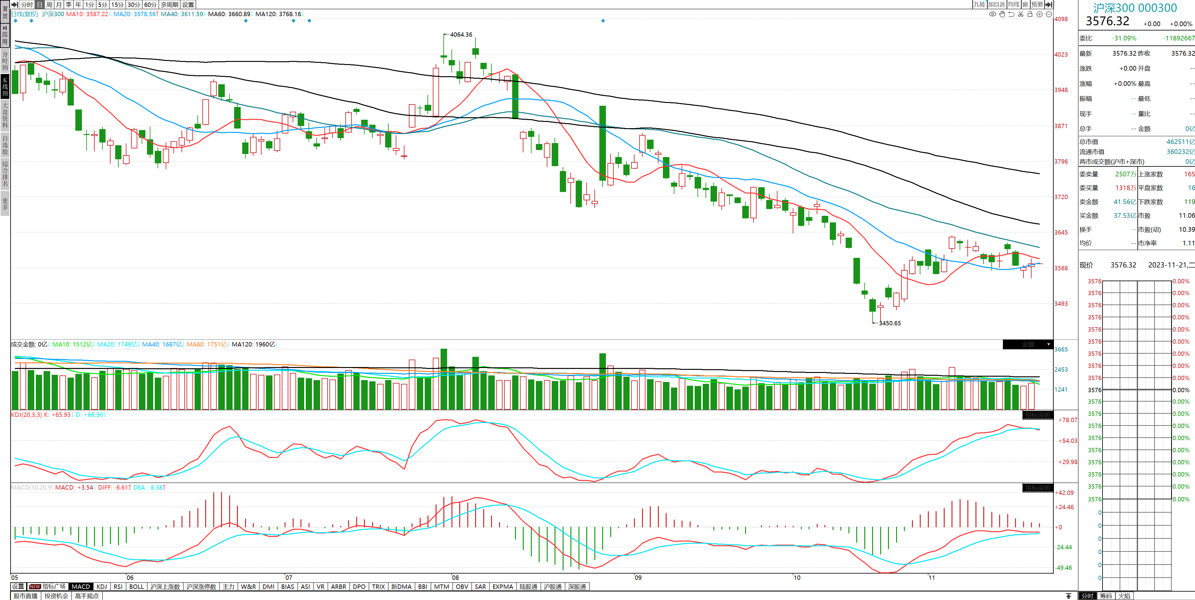Viewport: 1195px width, 600px height.
Task: Click the scroll-to-top arrow in status bar
Action: pos(1068,596)
